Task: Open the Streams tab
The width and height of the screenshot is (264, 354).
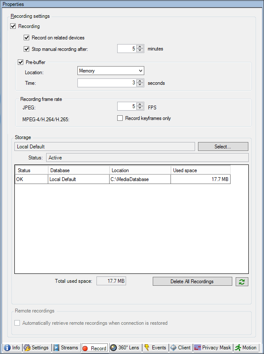Action: [x=66, y=348]
